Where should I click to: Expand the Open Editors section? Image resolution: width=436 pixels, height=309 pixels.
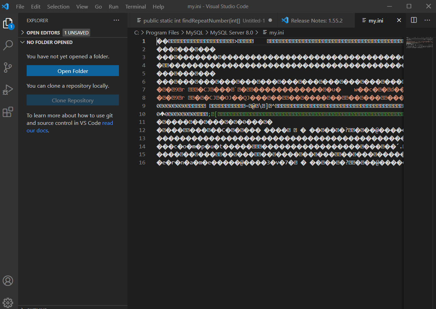click(x=43, y=33)
